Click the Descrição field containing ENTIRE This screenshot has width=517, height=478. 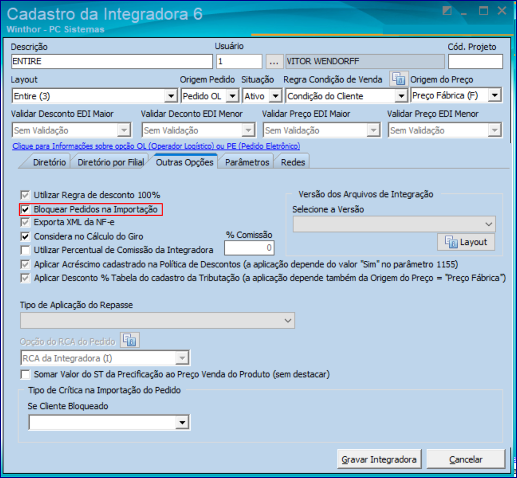112,62
